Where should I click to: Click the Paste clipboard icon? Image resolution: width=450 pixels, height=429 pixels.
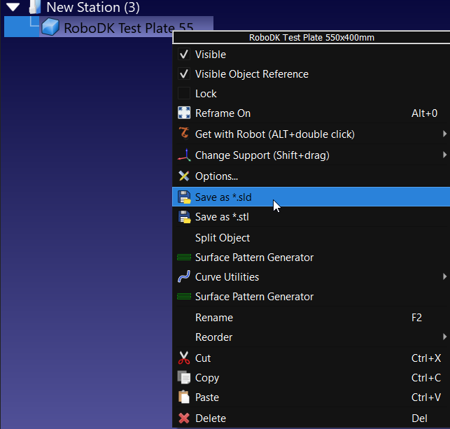point(184,398)
